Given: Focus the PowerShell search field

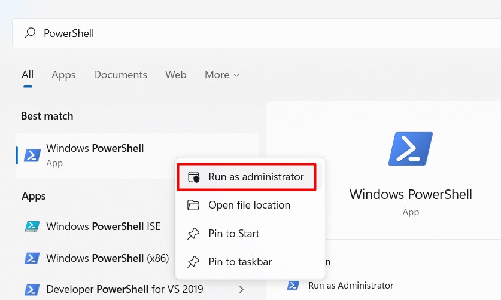Looking at the screenshot, I should [257, 33].
